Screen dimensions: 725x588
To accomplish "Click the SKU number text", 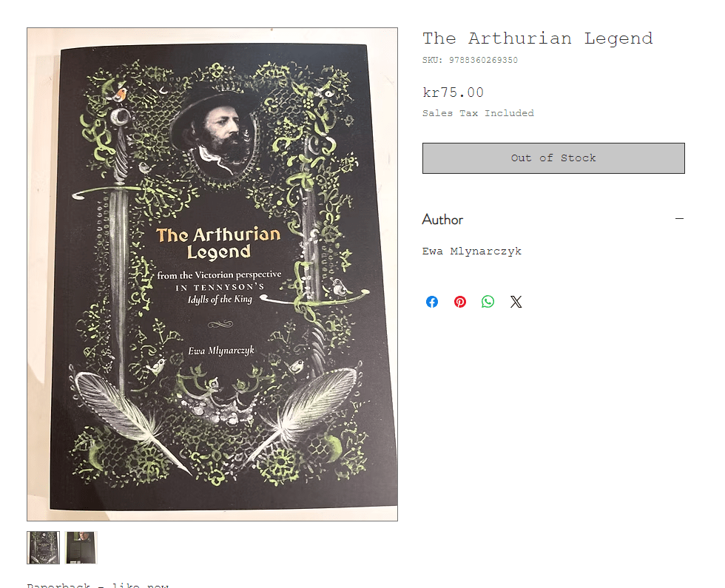I will (483, 60).
